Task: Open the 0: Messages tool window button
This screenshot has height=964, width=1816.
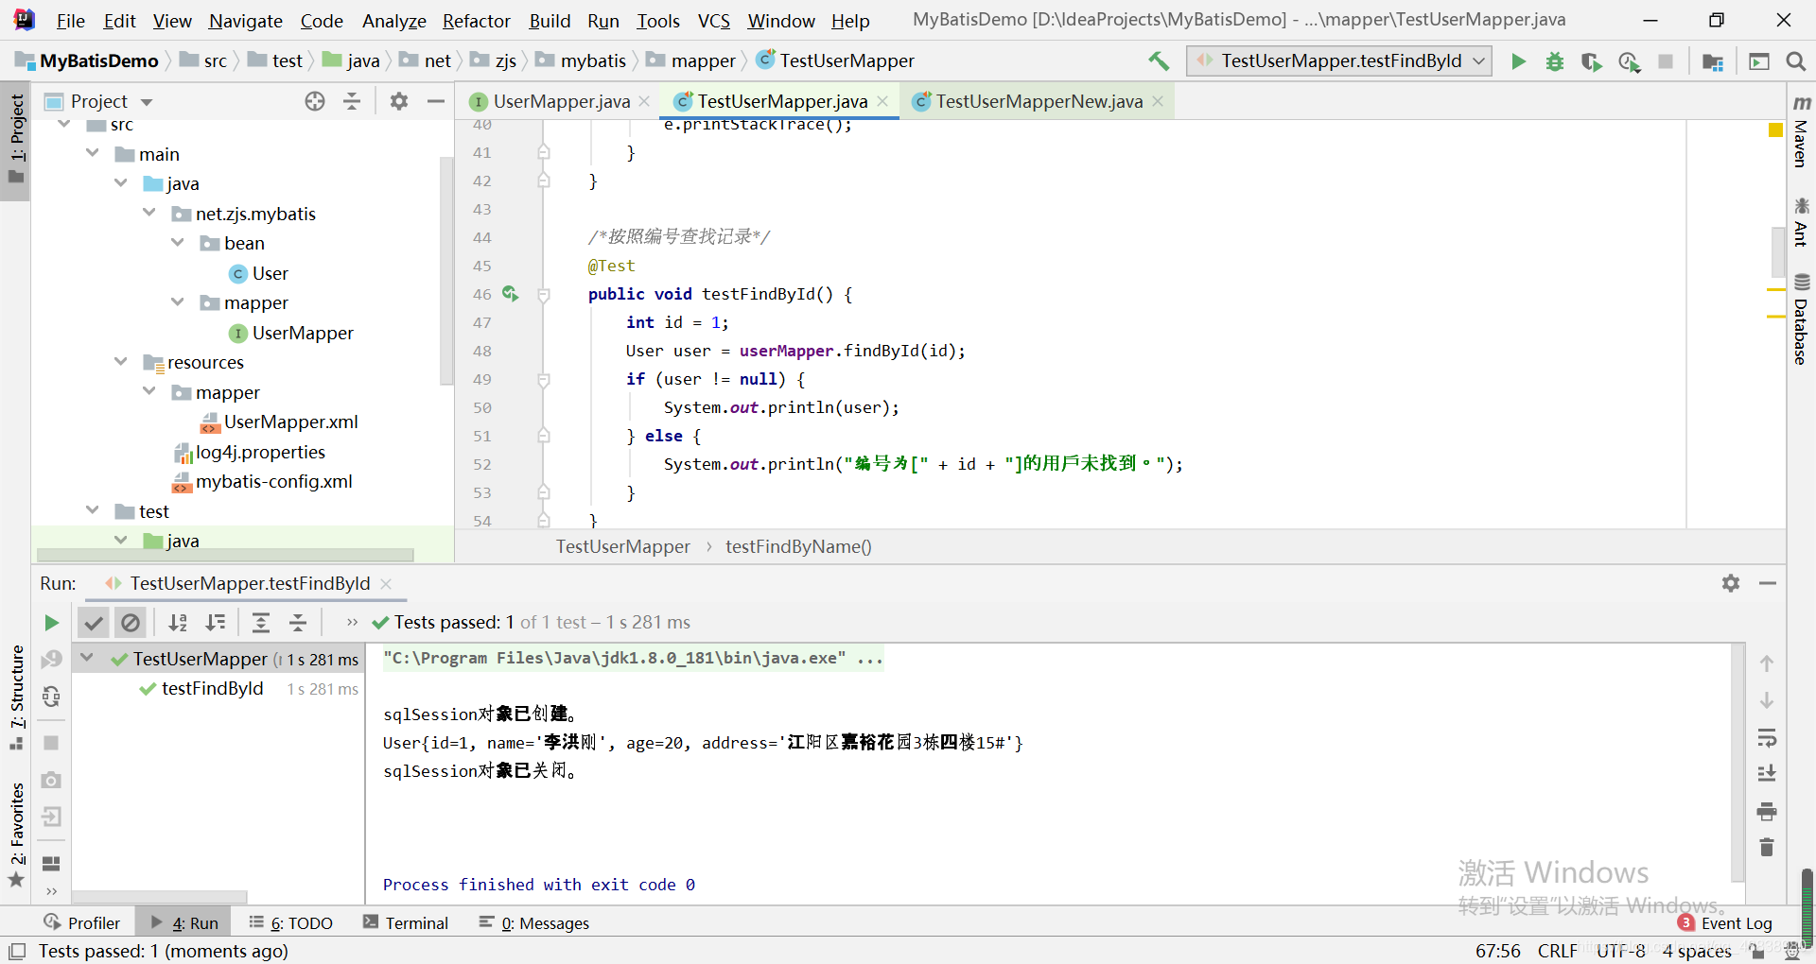Action: point(533,923)
